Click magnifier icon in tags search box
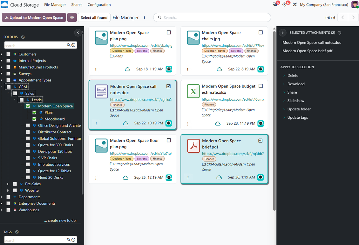Image resolution: width=359 pixels, height=245 pixels. tap(68, 240)
